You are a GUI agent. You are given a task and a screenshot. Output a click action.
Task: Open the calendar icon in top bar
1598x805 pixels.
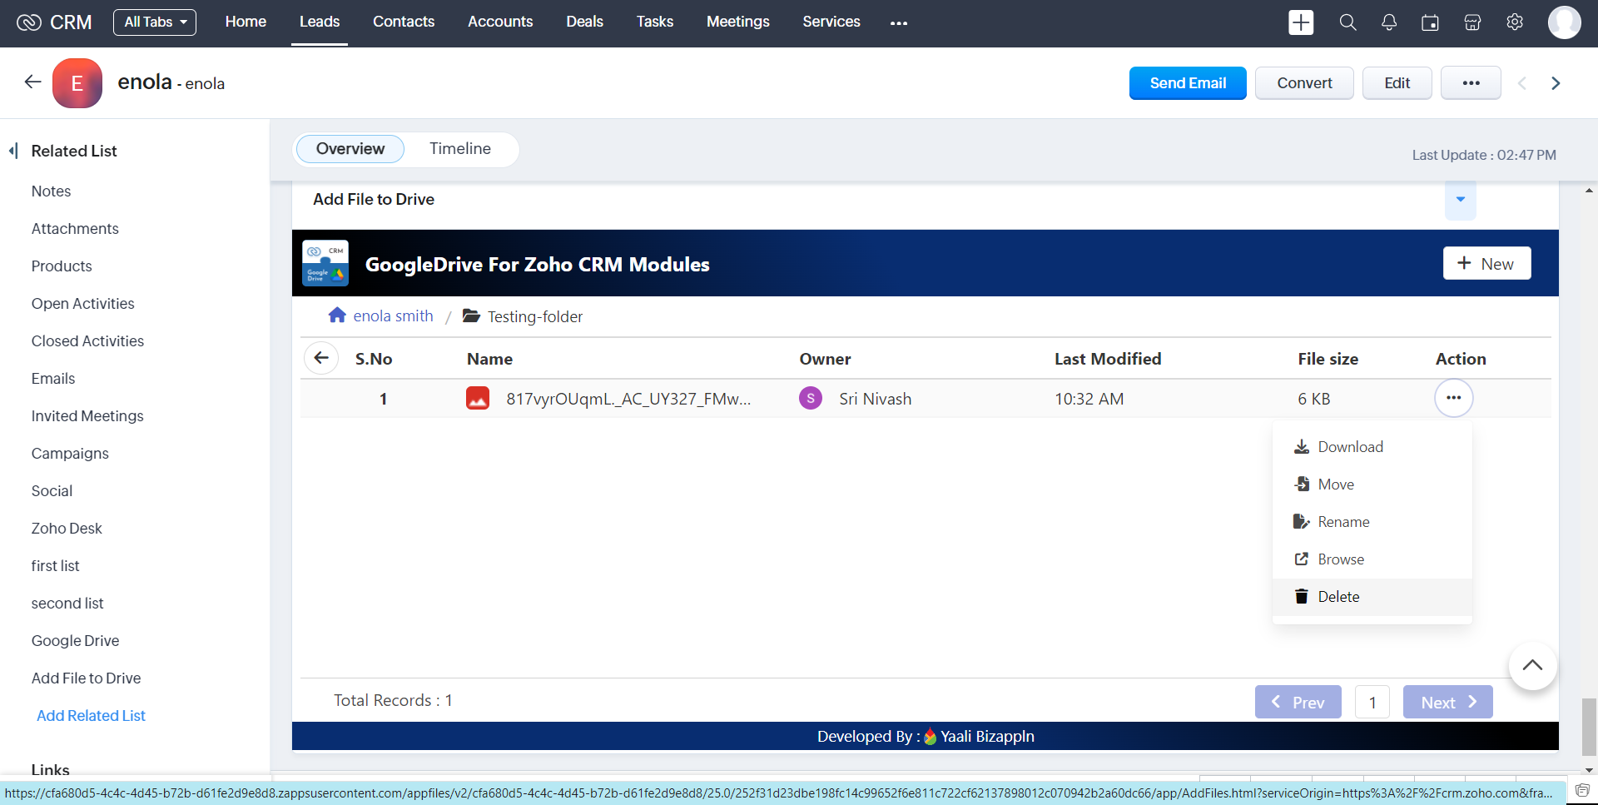click(x=1430, y=22)
